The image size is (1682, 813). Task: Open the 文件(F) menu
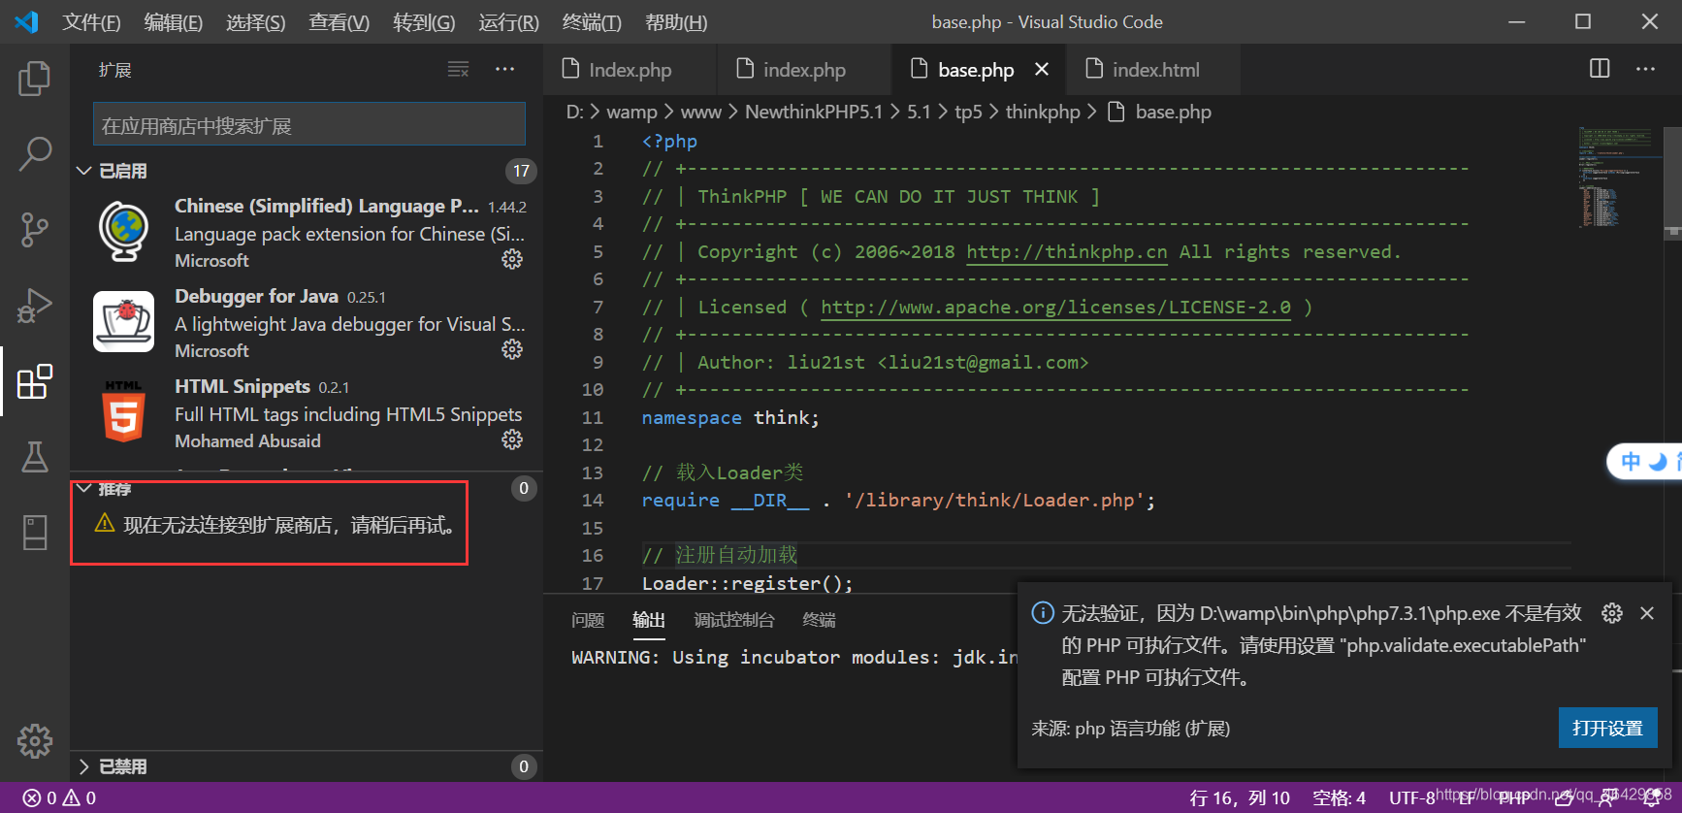pyautogui.click(x=91, y=21)
